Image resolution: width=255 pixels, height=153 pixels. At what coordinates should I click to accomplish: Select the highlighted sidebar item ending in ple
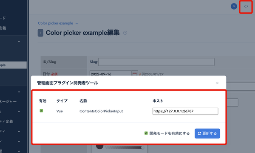pos(13,65)
